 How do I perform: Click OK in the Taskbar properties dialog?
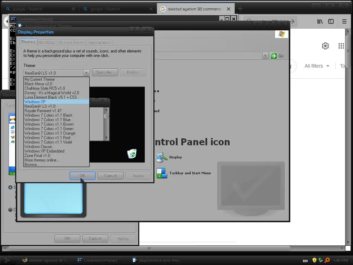(x=67, y=238)
